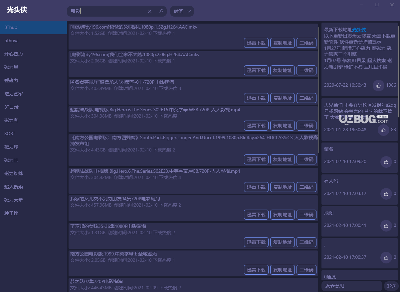The width and height of the screenshot is (400, 292).
Task: Choose the SOBT engine
Action: coord(33,134)
